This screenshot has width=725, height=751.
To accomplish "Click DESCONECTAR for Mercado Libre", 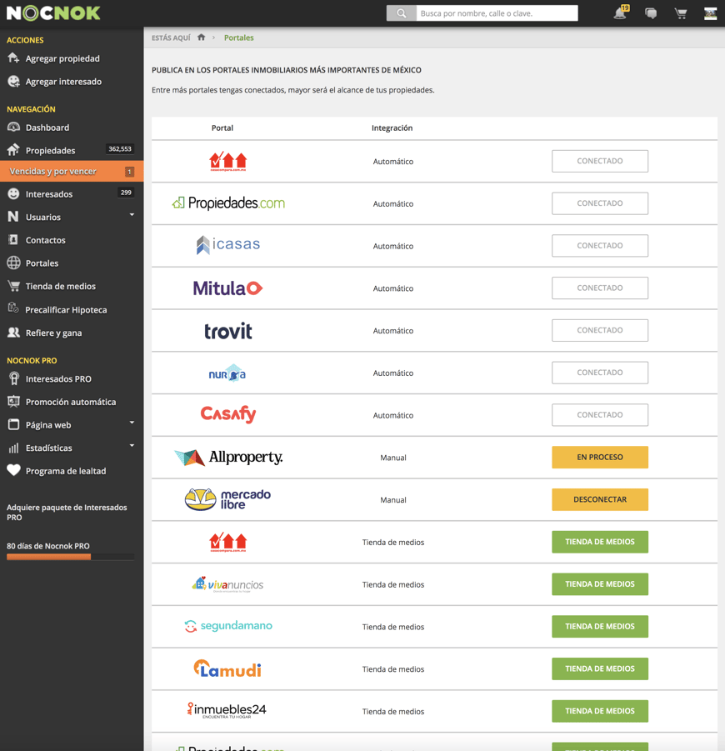I will [600, 499].
